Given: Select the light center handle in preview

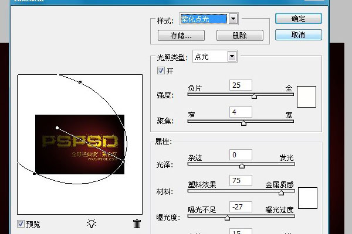Looking at the screenshot, I should pyautogui.click(x=57, y=128).
